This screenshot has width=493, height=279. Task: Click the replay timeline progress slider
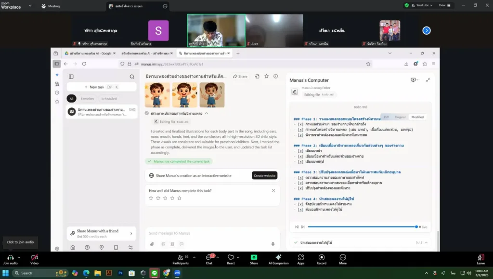(x=361, y=226)
